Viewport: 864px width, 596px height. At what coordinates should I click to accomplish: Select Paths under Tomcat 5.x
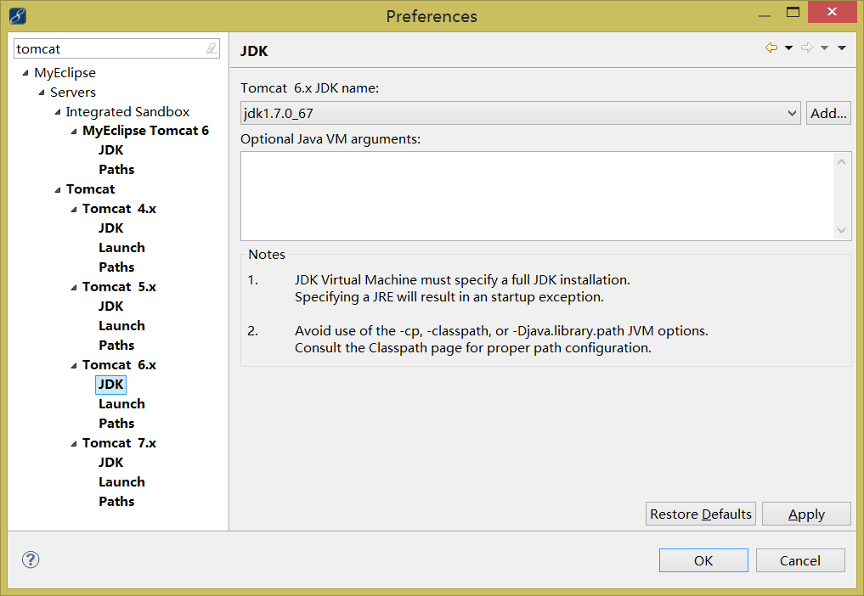click(x=116, y=346)
